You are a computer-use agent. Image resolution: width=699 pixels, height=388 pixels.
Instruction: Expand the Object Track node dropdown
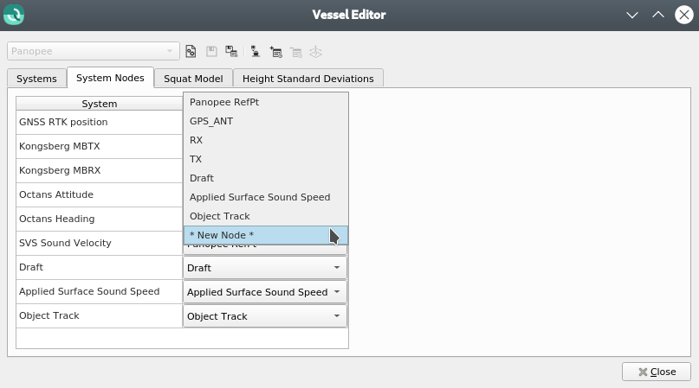pos(265,316)
